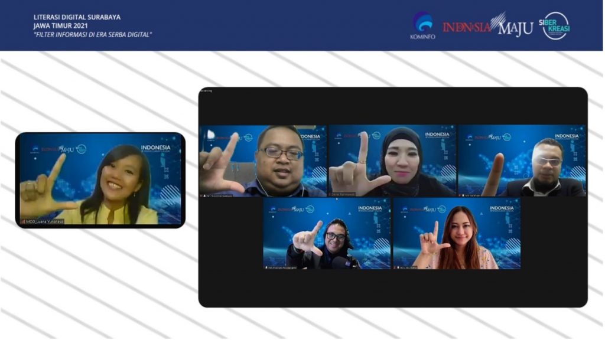
Task: Click the Siberkreasi circular logo
Action: pyautogui.click(x=555, y=25)
